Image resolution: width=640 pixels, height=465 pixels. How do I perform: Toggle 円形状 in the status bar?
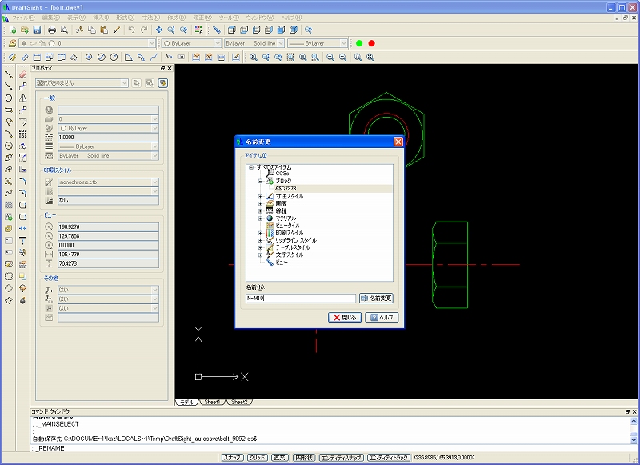[x=304, y=458]
